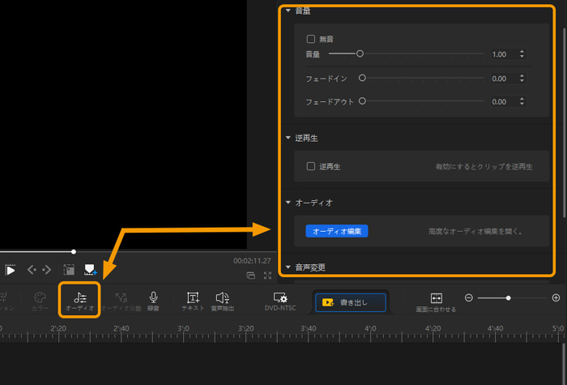Click the add marker icon with blue plus
The image size is (567, 385).
(91, 270)
